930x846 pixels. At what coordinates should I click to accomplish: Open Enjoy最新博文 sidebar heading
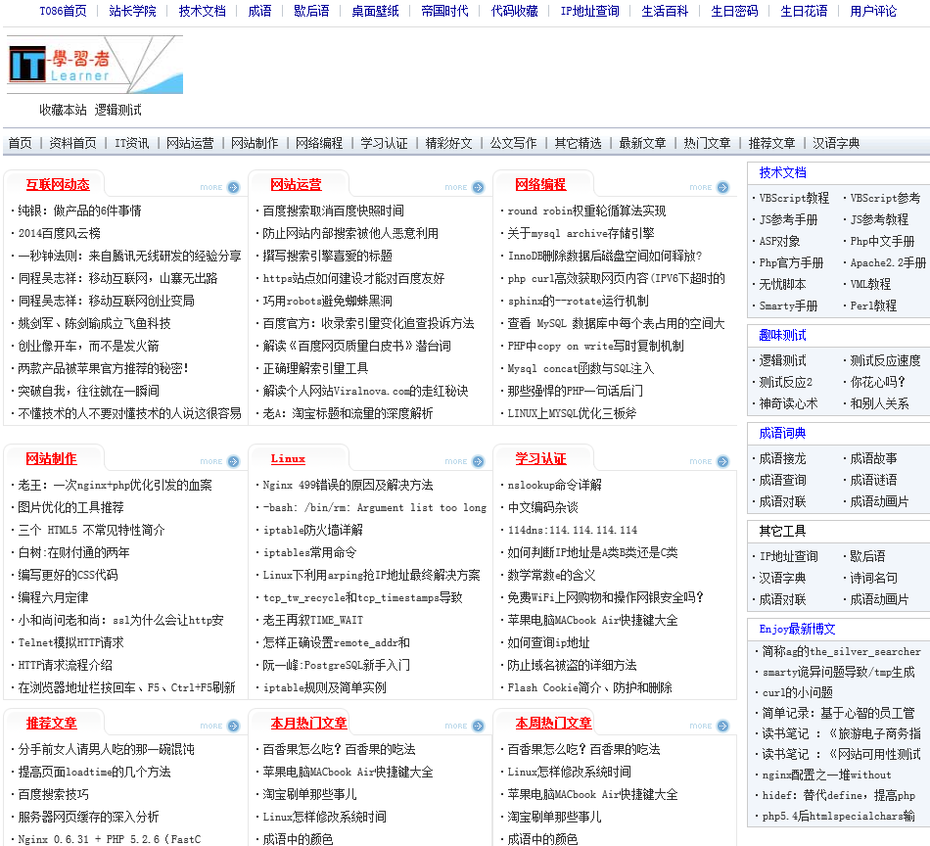797,629
